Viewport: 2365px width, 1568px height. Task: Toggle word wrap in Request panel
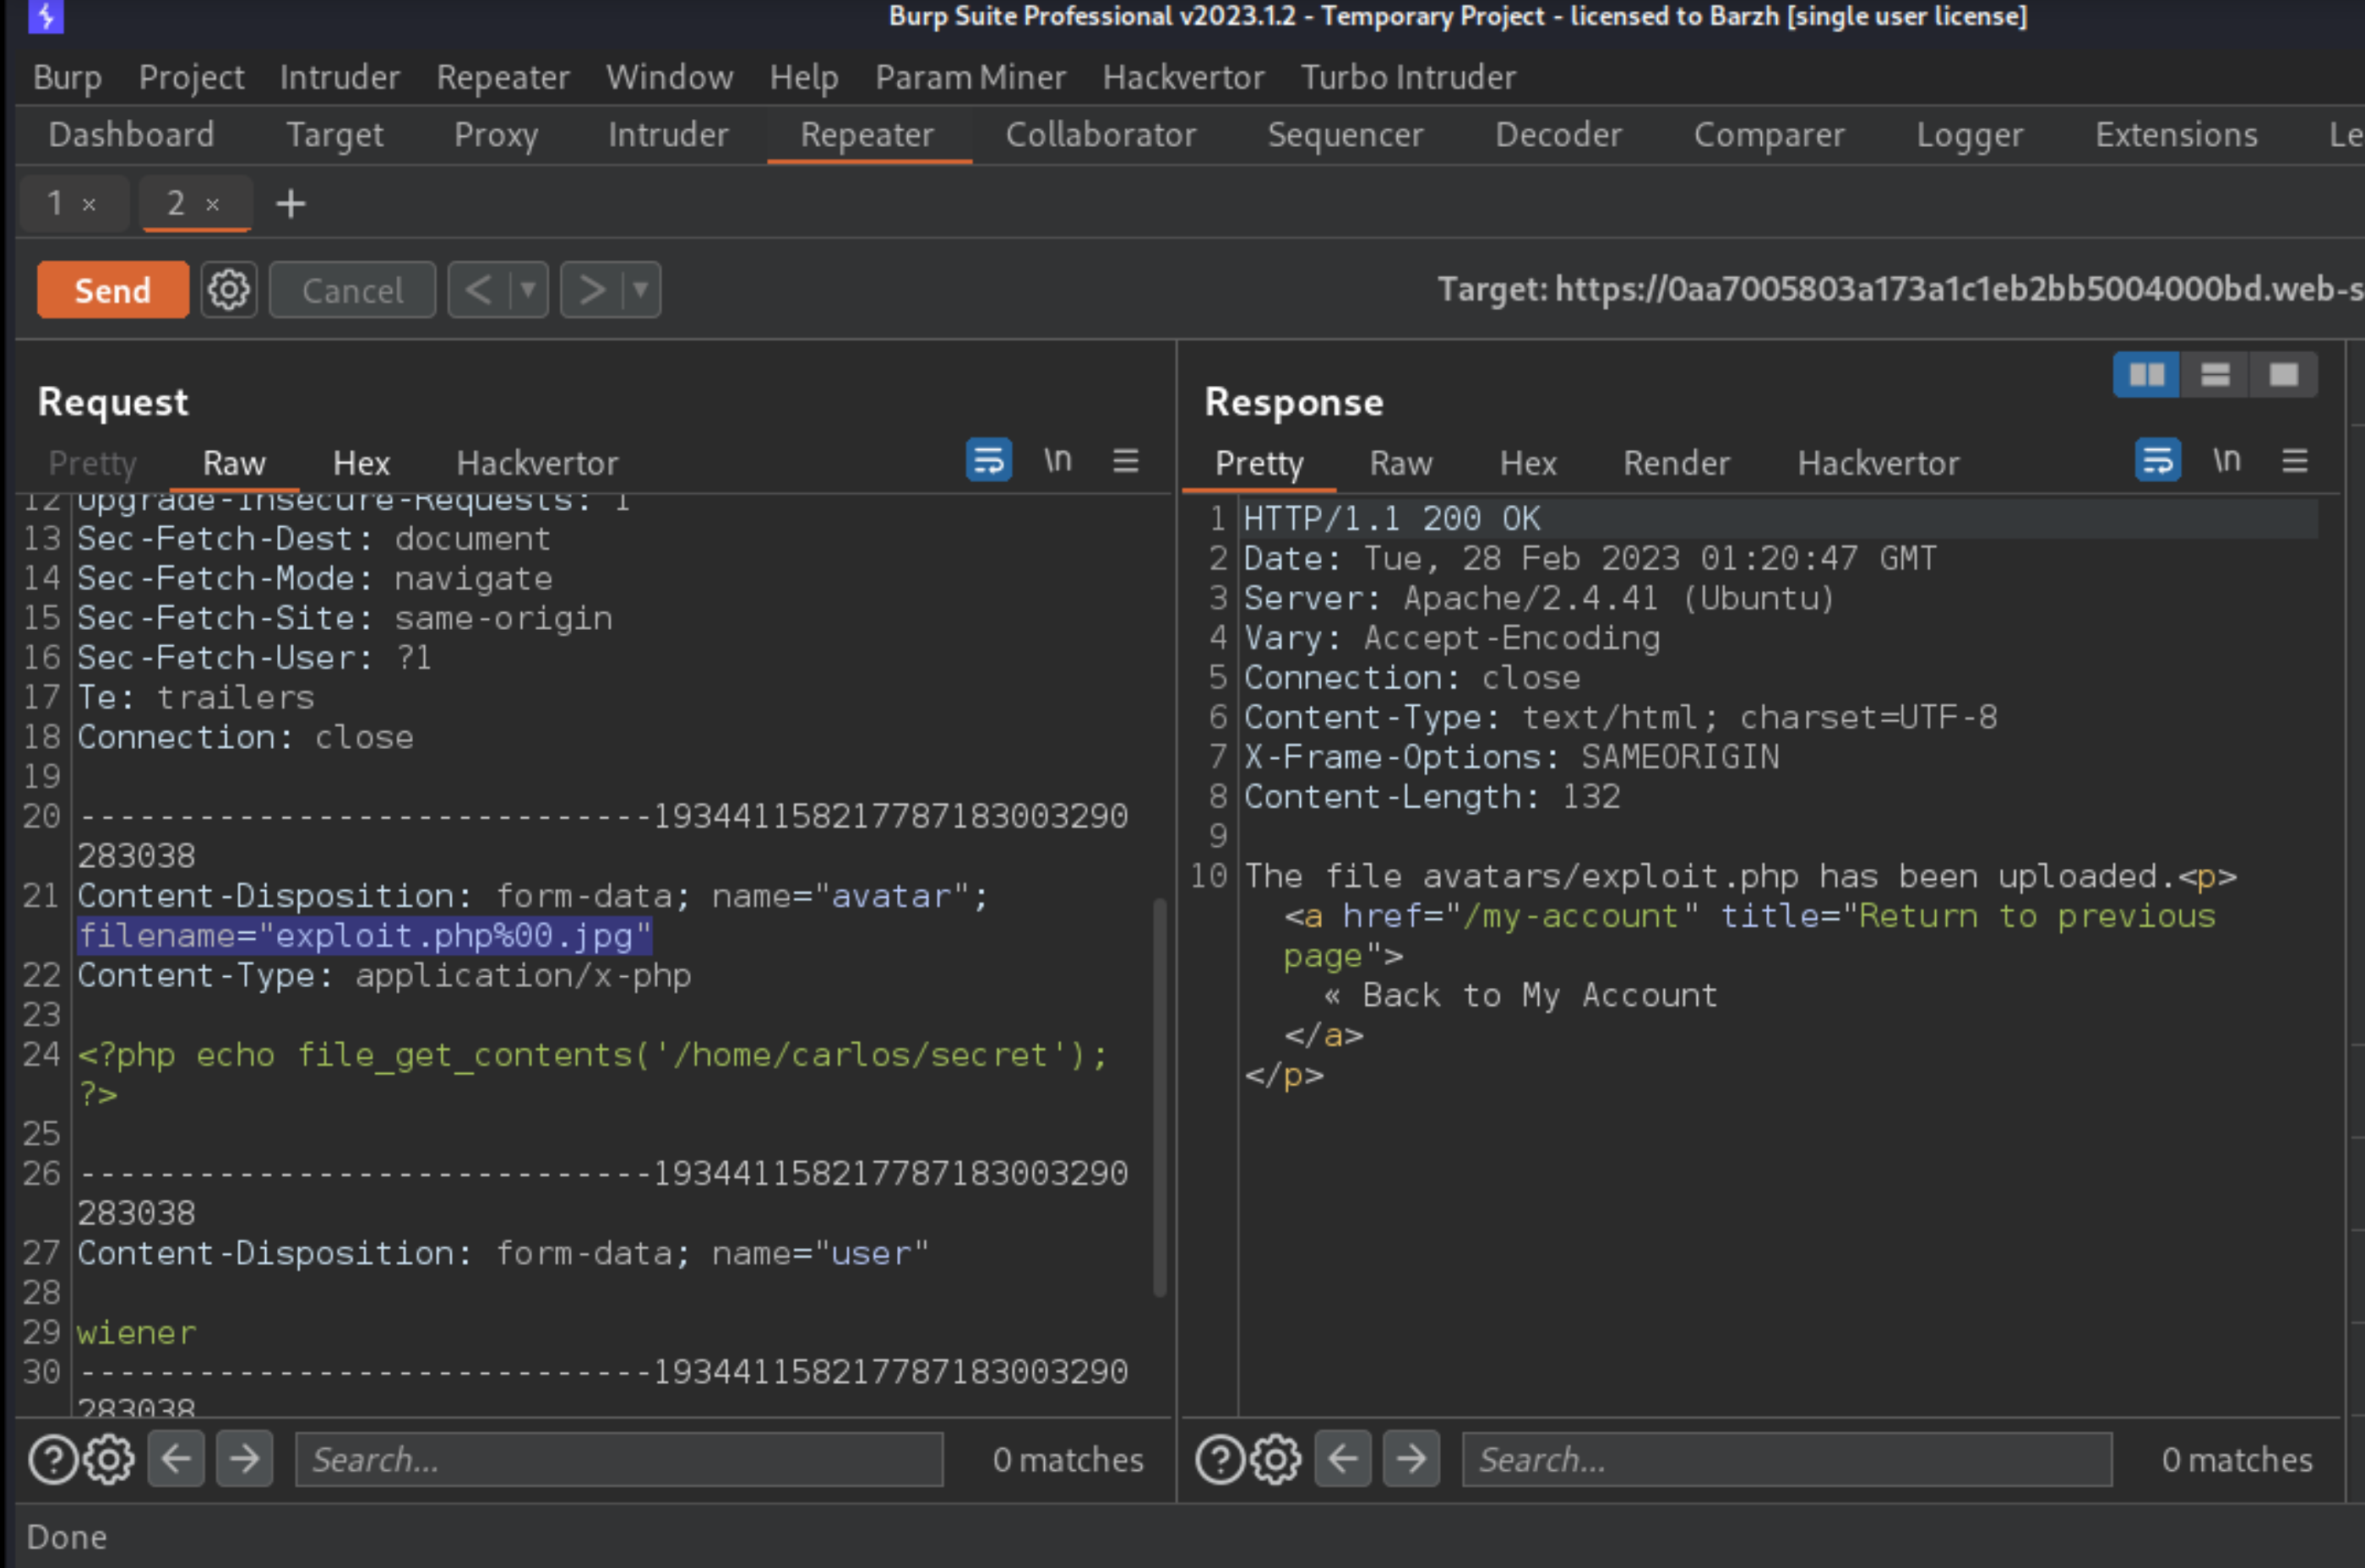[x=988, y=460]
